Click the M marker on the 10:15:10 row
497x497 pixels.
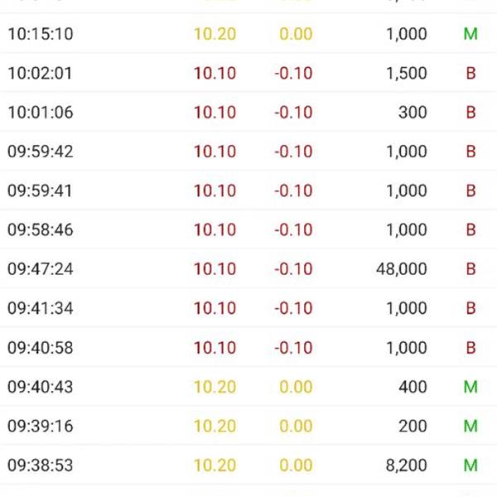(x=470, y=35)
